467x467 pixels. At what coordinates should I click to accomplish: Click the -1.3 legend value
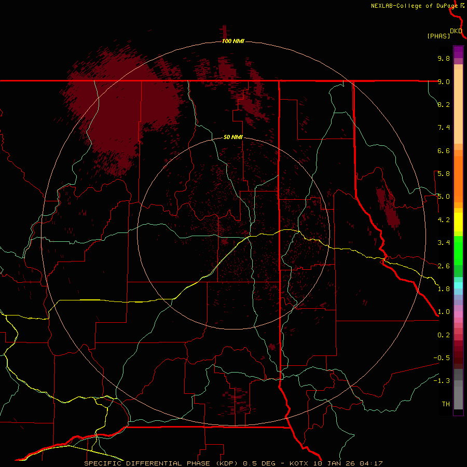[x=442, y=381]
